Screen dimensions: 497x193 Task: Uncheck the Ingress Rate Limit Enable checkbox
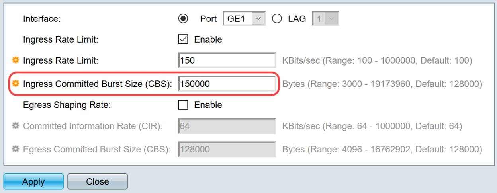click(x=183, y=39)
